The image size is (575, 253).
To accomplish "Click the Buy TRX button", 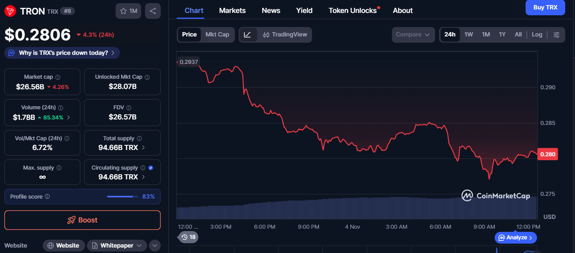I will [545, 7].
